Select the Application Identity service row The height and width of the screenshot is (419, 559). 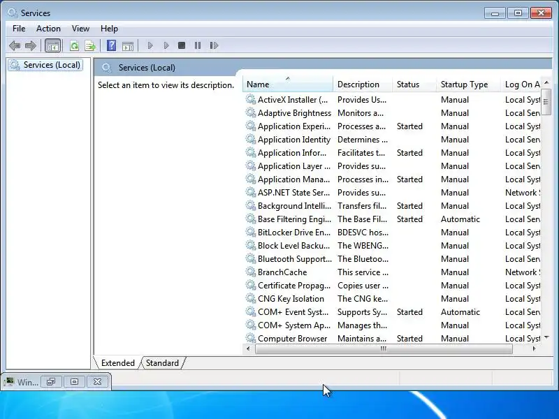[392, 139]
